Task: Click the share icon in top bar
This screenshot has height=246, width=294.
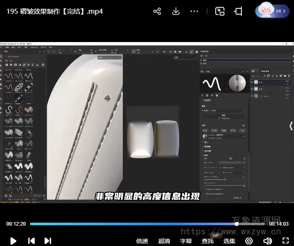Action: [x=157, y=11]
